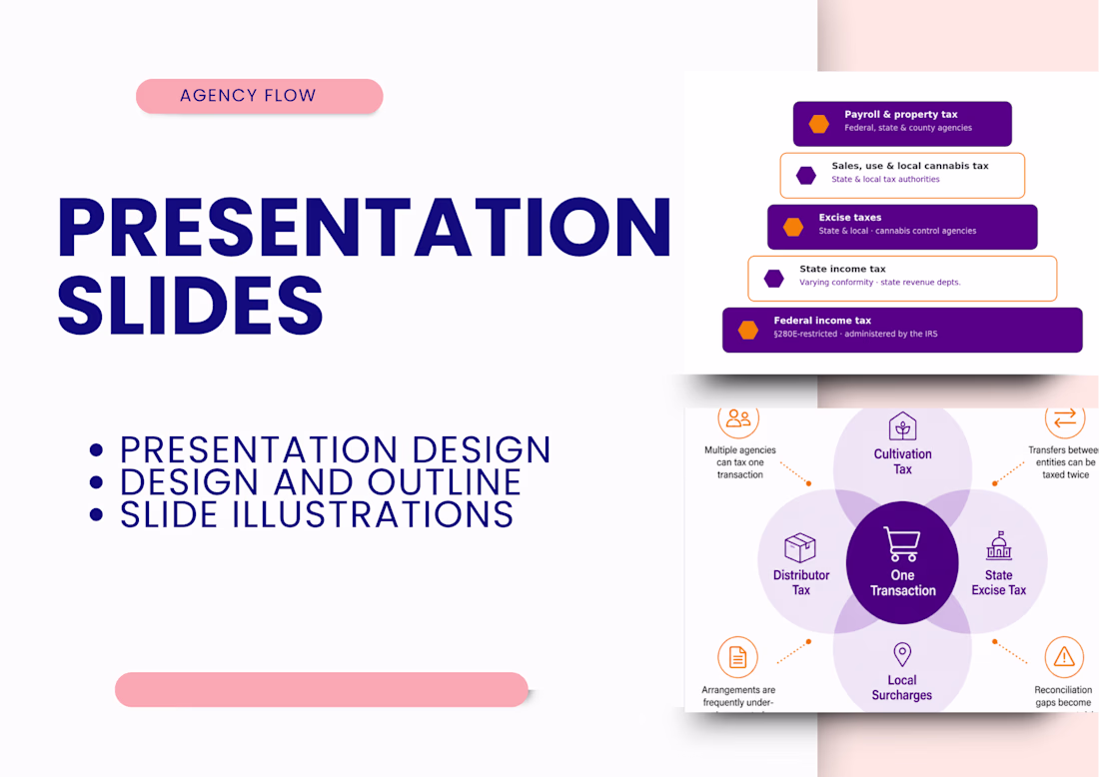Select the Excise taxes title
Screen dimensions: 1099x777
click(850, 217)
